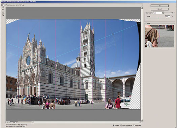Image resolution: width=177 pixels, height=128 pixels.
Task: Click the Detail preview thumbnail
Action: coord(159,36)
